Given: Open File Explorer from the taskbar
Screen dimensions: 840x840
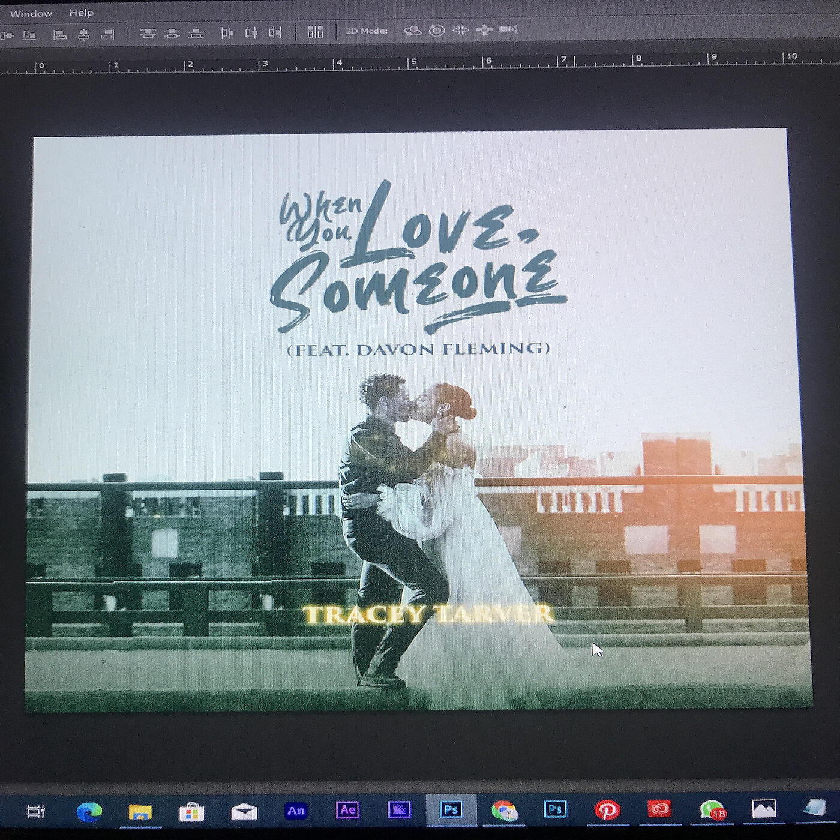Looking at the screenshot, I should (x=140, y=812).
